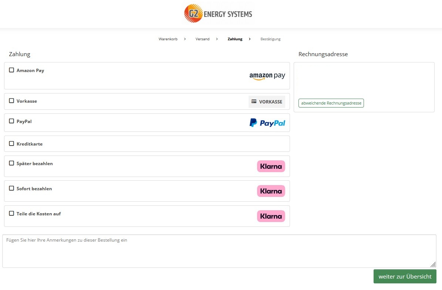Click the Amazon Pay logo
Viewport: 442px width, 290px height.
tap(267, 76)
